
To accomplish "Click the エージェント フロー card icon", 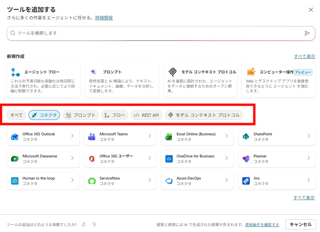I will pos(15,72).
